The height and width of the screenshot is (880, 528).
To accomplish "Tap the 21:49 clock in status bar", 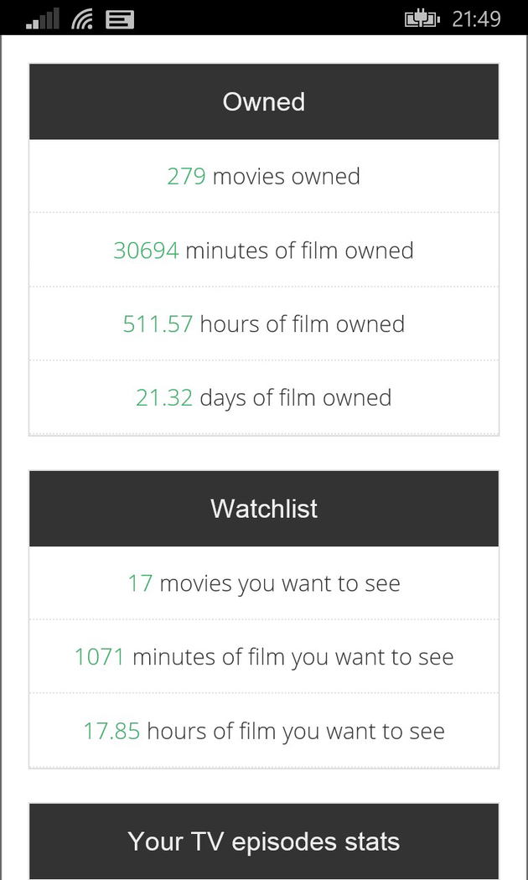I will point(476,18).
